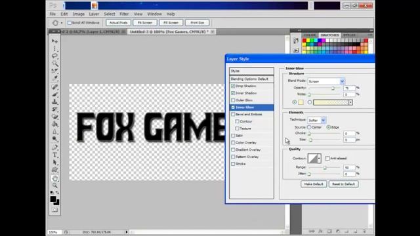
Task: Click the fx layer style icon in Layers panel
Action: point(320,231)
